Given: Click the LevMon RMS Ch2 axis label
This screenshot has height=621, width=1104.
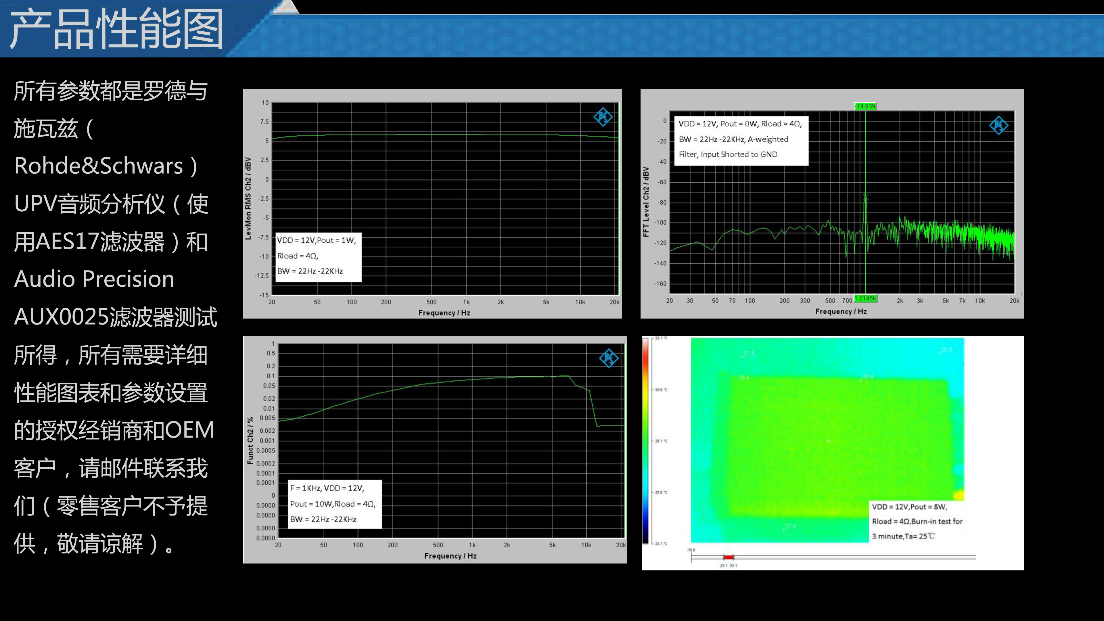Looking at the screenshot, I should [248, 198].
